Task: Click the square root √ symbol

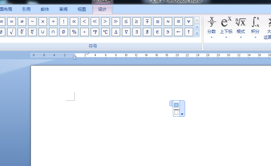Action: point(11,32)
